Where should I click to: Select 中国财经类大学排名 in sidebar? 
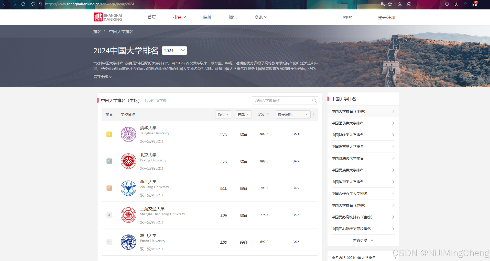[x=363, y=135]
